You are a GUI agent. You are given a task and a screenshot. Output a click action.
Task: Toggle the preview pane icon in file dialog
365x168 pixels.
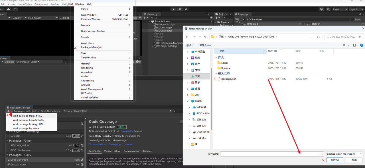click(x=355, y=45)
